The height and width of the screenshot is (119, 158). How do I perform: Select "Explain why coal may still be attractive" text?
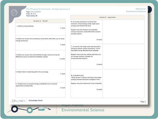click(x=86, y=56)
